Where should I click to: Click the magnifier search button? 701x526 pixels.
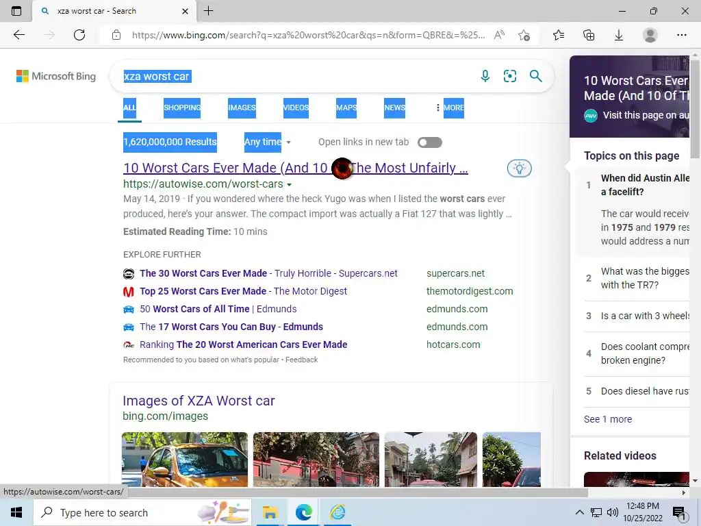tap(535, 76)
